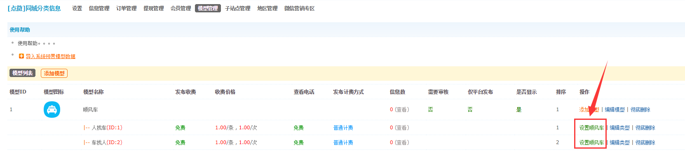Go to 订单管理 menu

point(127,8)
